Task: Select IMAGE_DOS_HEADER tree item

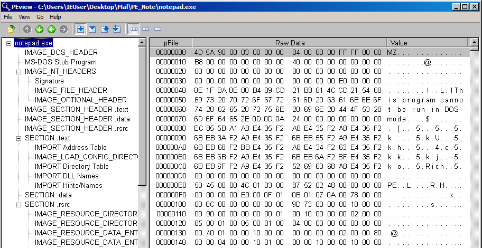Action: click(x=61, y=52)
